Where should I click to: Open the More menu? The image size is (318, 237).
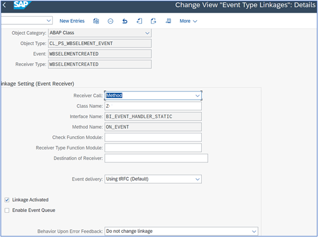[x=188, y=21]
